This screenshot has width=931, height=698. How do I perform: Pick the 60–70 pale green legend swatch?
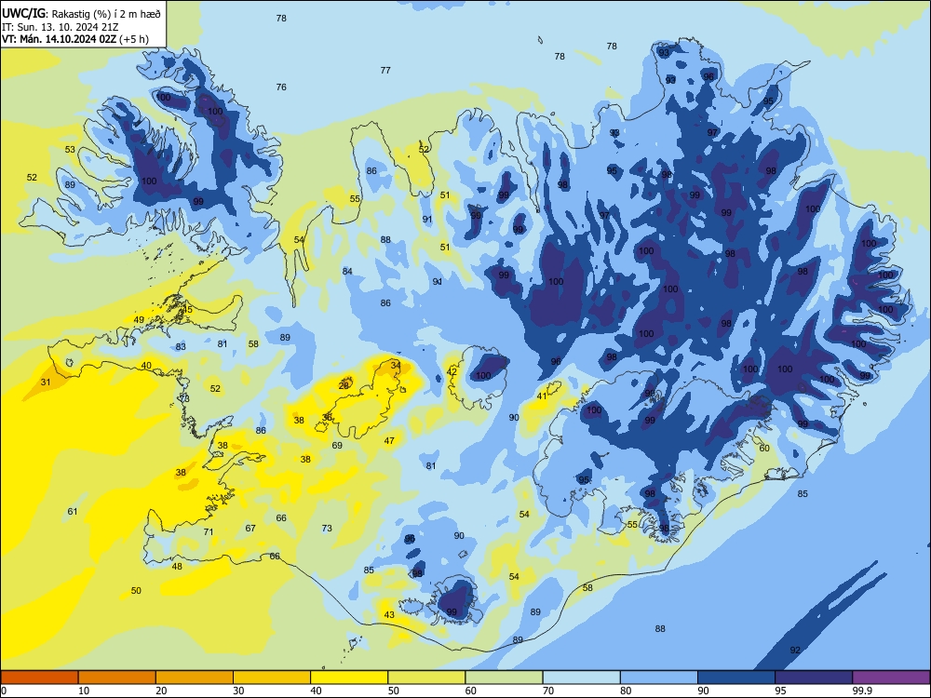pos(504,678)
